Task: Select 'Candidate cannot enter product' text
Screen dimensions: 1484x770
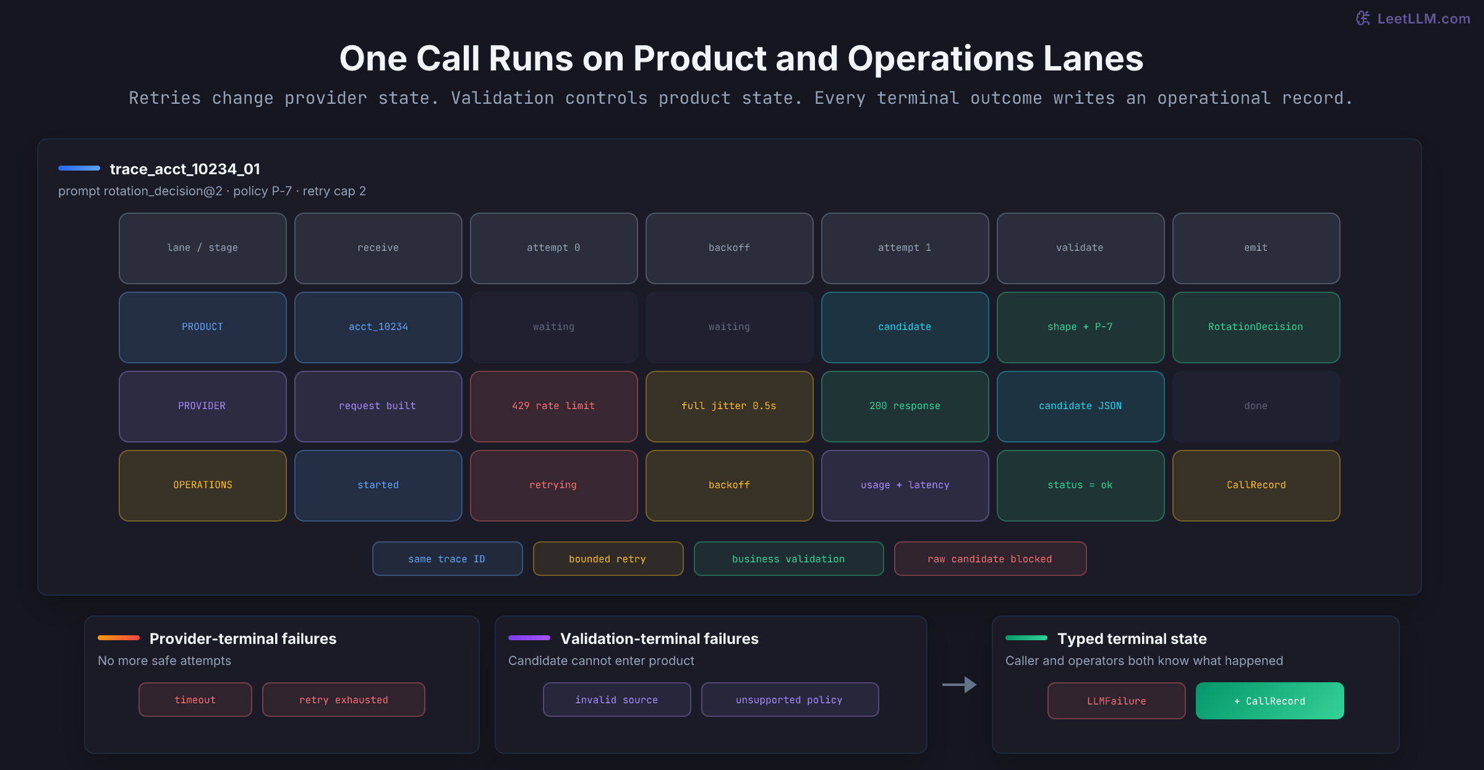Action: 601,661
